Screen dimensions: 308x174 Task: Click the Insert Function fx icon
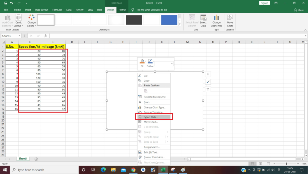(x=45, y=36)
